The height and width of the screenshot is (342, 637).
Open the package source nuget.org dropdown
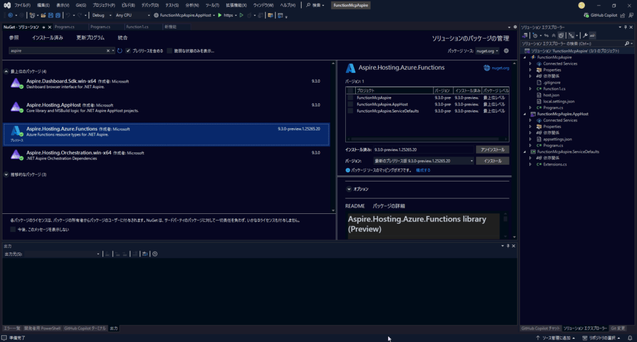(487, 51)
